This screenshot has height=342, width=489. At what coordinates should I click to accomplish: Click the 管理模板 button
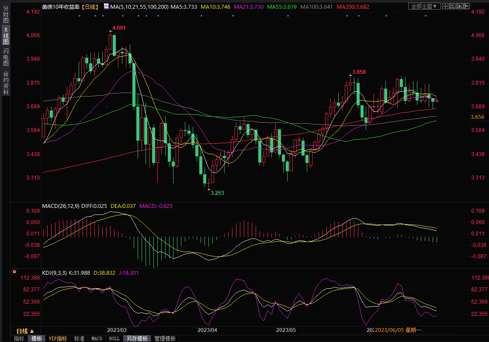(x=165, y=339)
